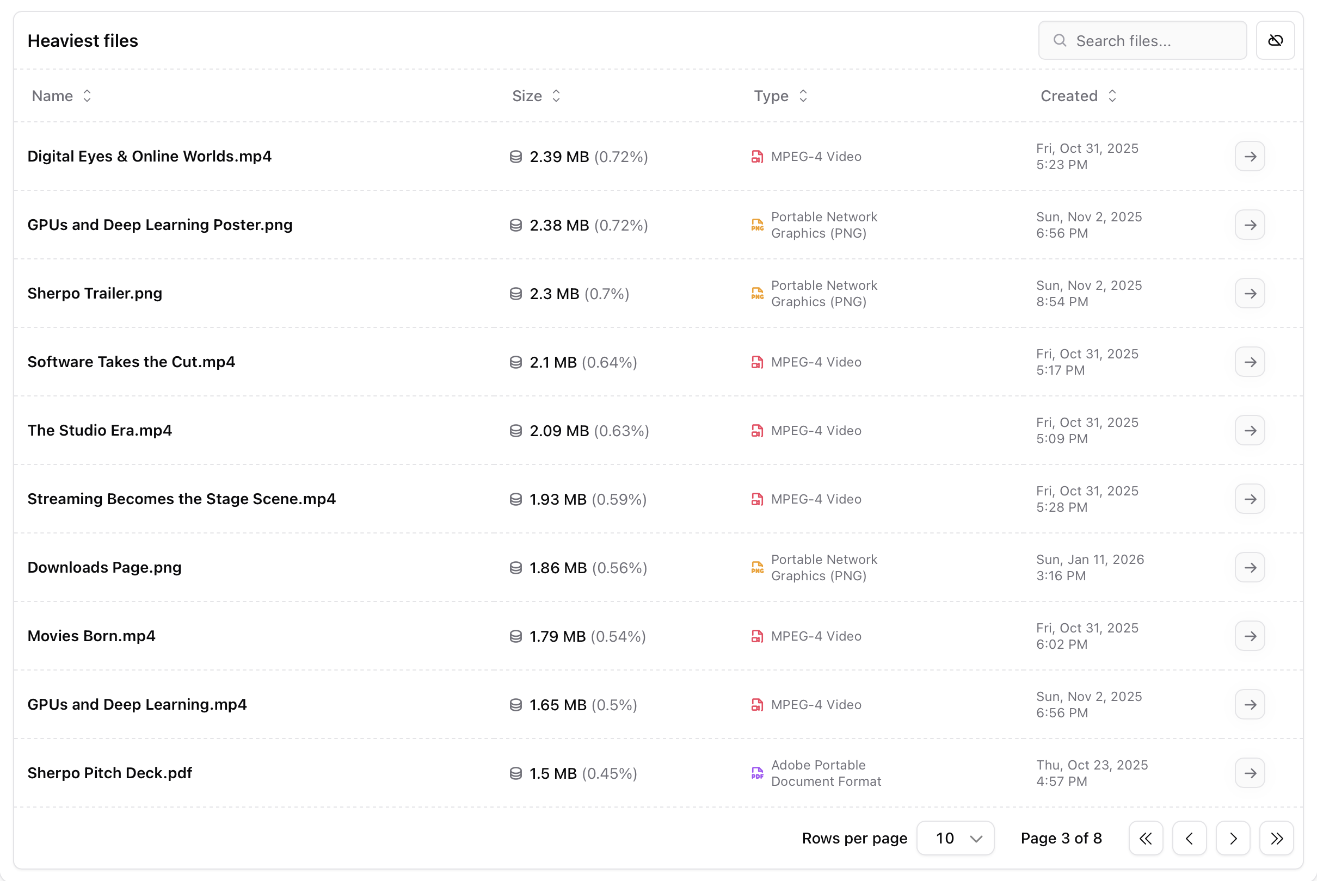This screenshot has height=881, width=1317.
Task: Go to next page using right chevron
Action: tap(1233, 837)
